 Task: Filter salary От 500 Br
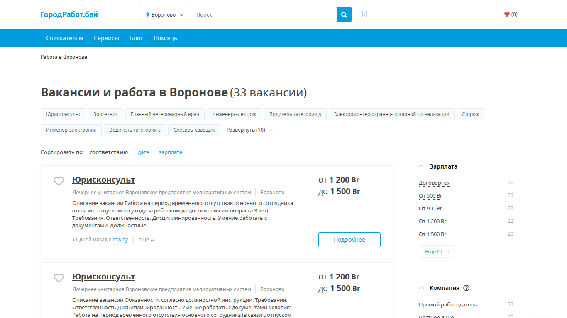coord(430,196)
